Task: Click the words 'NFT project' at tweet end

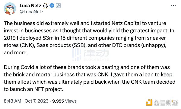Action: [x=49, y=89]
